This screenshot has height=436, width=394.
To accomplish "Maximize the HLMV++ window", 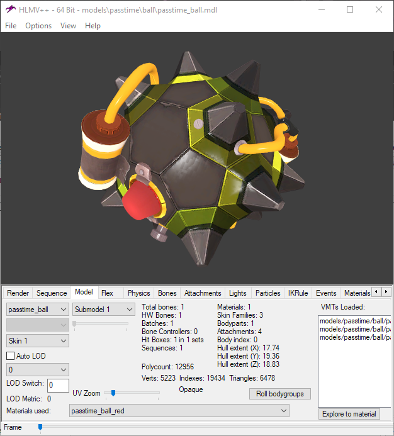I will point(350,9).
